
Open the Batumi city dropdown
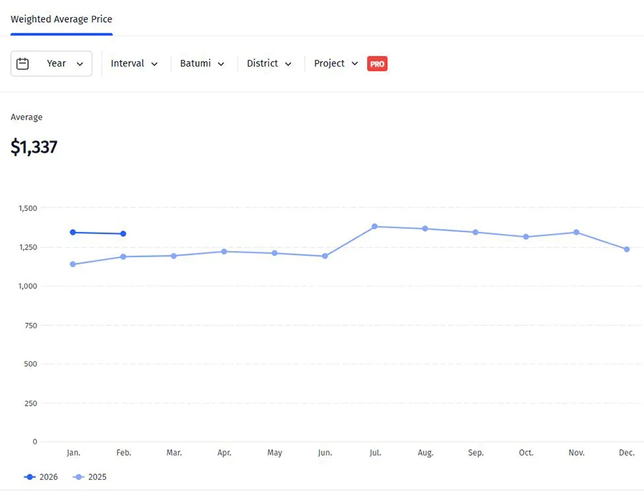click(203, 64)
